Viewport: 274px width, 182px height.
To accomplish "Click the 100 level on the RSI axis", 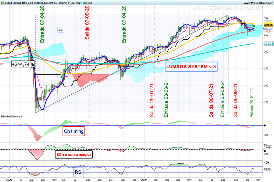I will 267,162.
